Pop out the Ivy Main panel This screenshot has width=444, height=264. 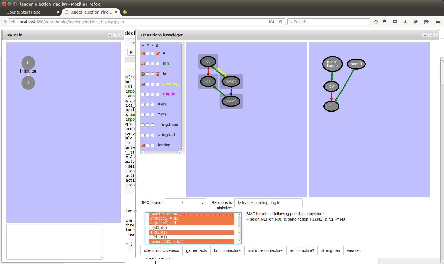pyautogui.click(x=115, y=35)
